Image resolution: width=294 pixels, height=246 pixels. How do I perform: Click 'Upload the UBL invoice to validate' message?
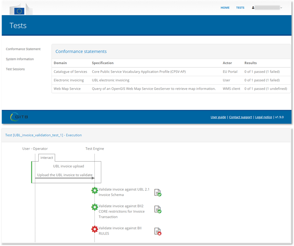click(x=65, y=175)
